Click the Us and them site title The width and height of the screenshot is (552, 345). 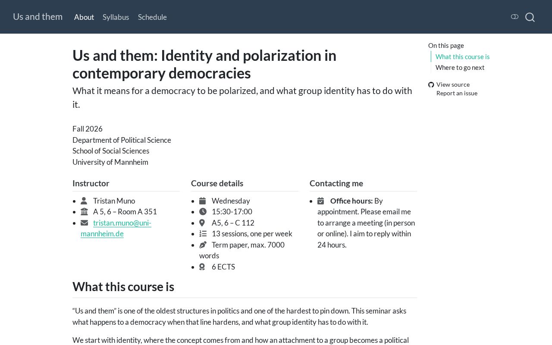(38, 17)
